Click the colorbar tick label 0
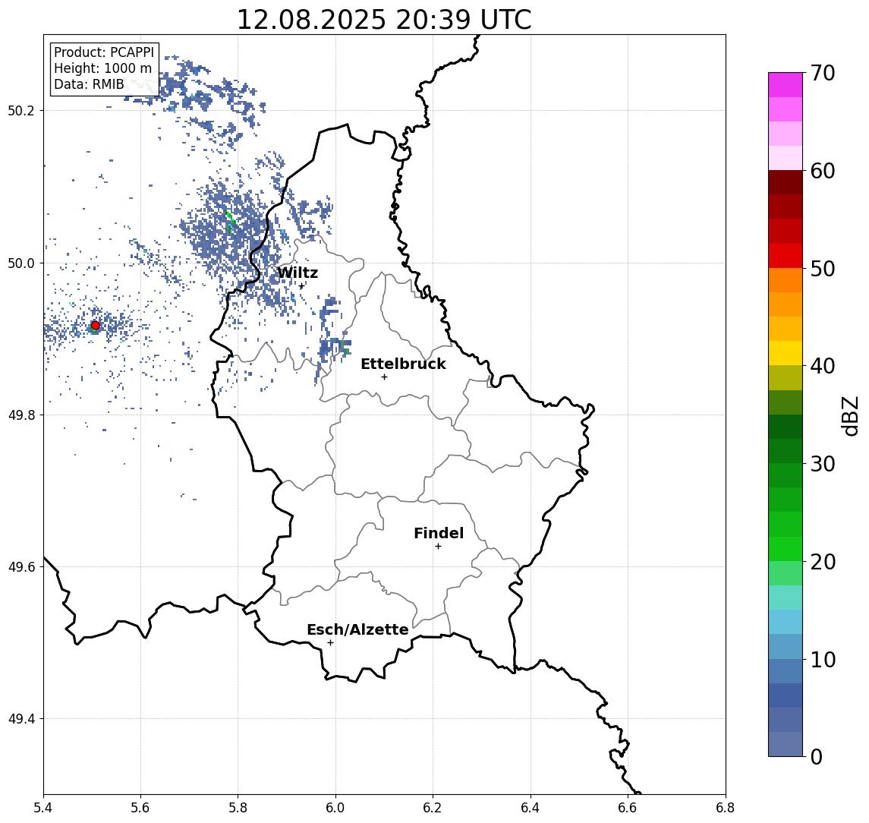The image size is (869, 823). (x=817, y=756)
